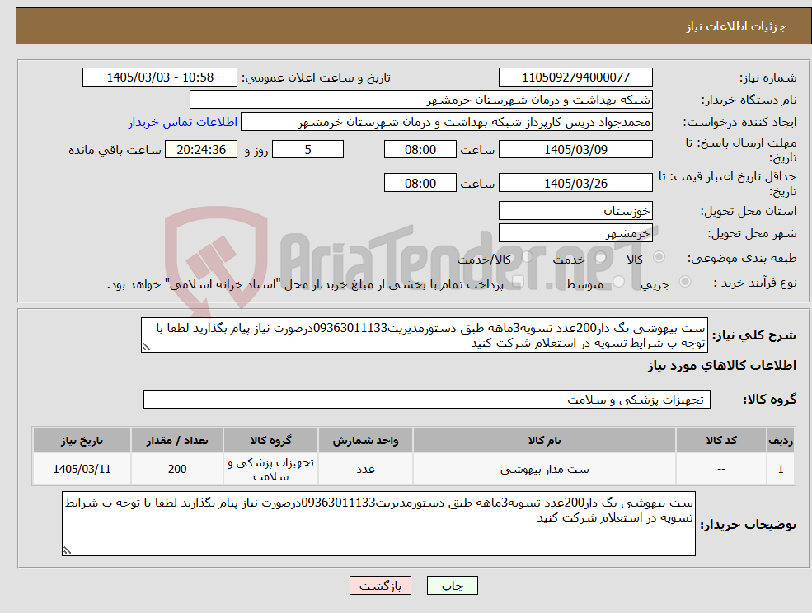The height and width of the screenshot is (613, 812).
Task: Click the remaining days field showing 5
Action: (x=307, y=150)
